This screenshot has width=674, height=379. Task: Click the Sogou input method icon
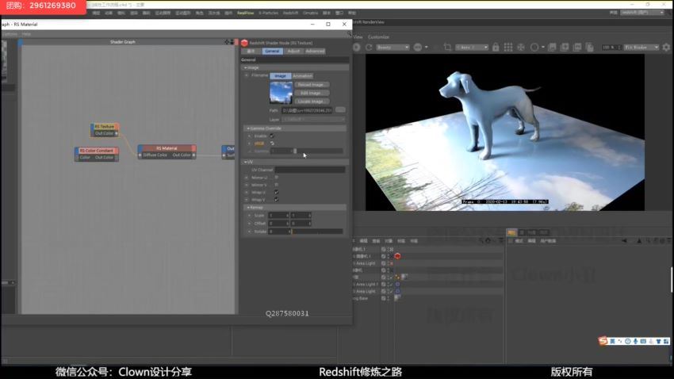click(x=603, y=341)
